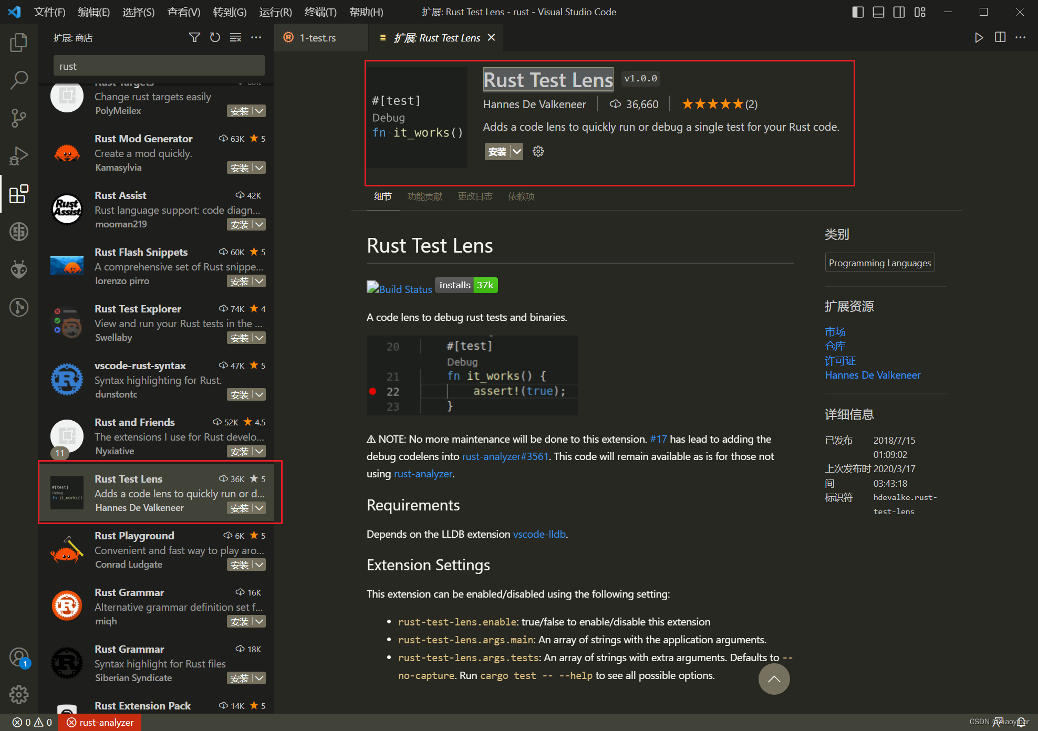The width and height of the screenshot is (1038, 731).
Task: Open the #17 issue link
Action: 658,439
